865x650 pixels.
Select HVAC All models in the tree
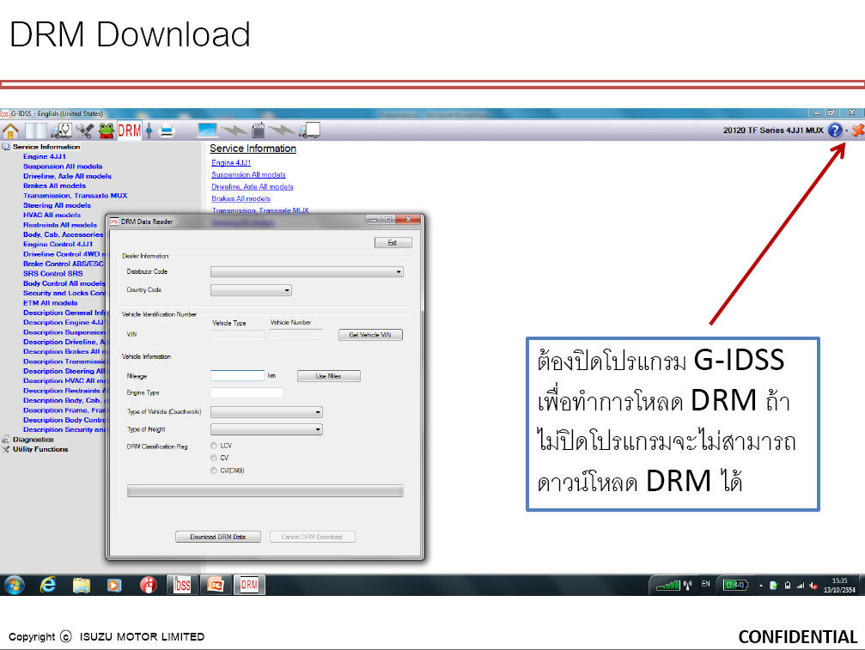pyautogui.click(x=52, y=215)
